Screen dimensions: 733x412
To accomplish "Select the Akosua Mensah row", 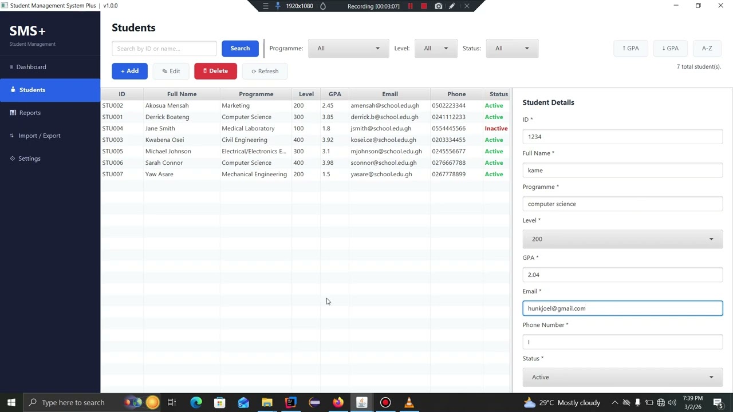I will pyautogui.click(x=305, y=105).
